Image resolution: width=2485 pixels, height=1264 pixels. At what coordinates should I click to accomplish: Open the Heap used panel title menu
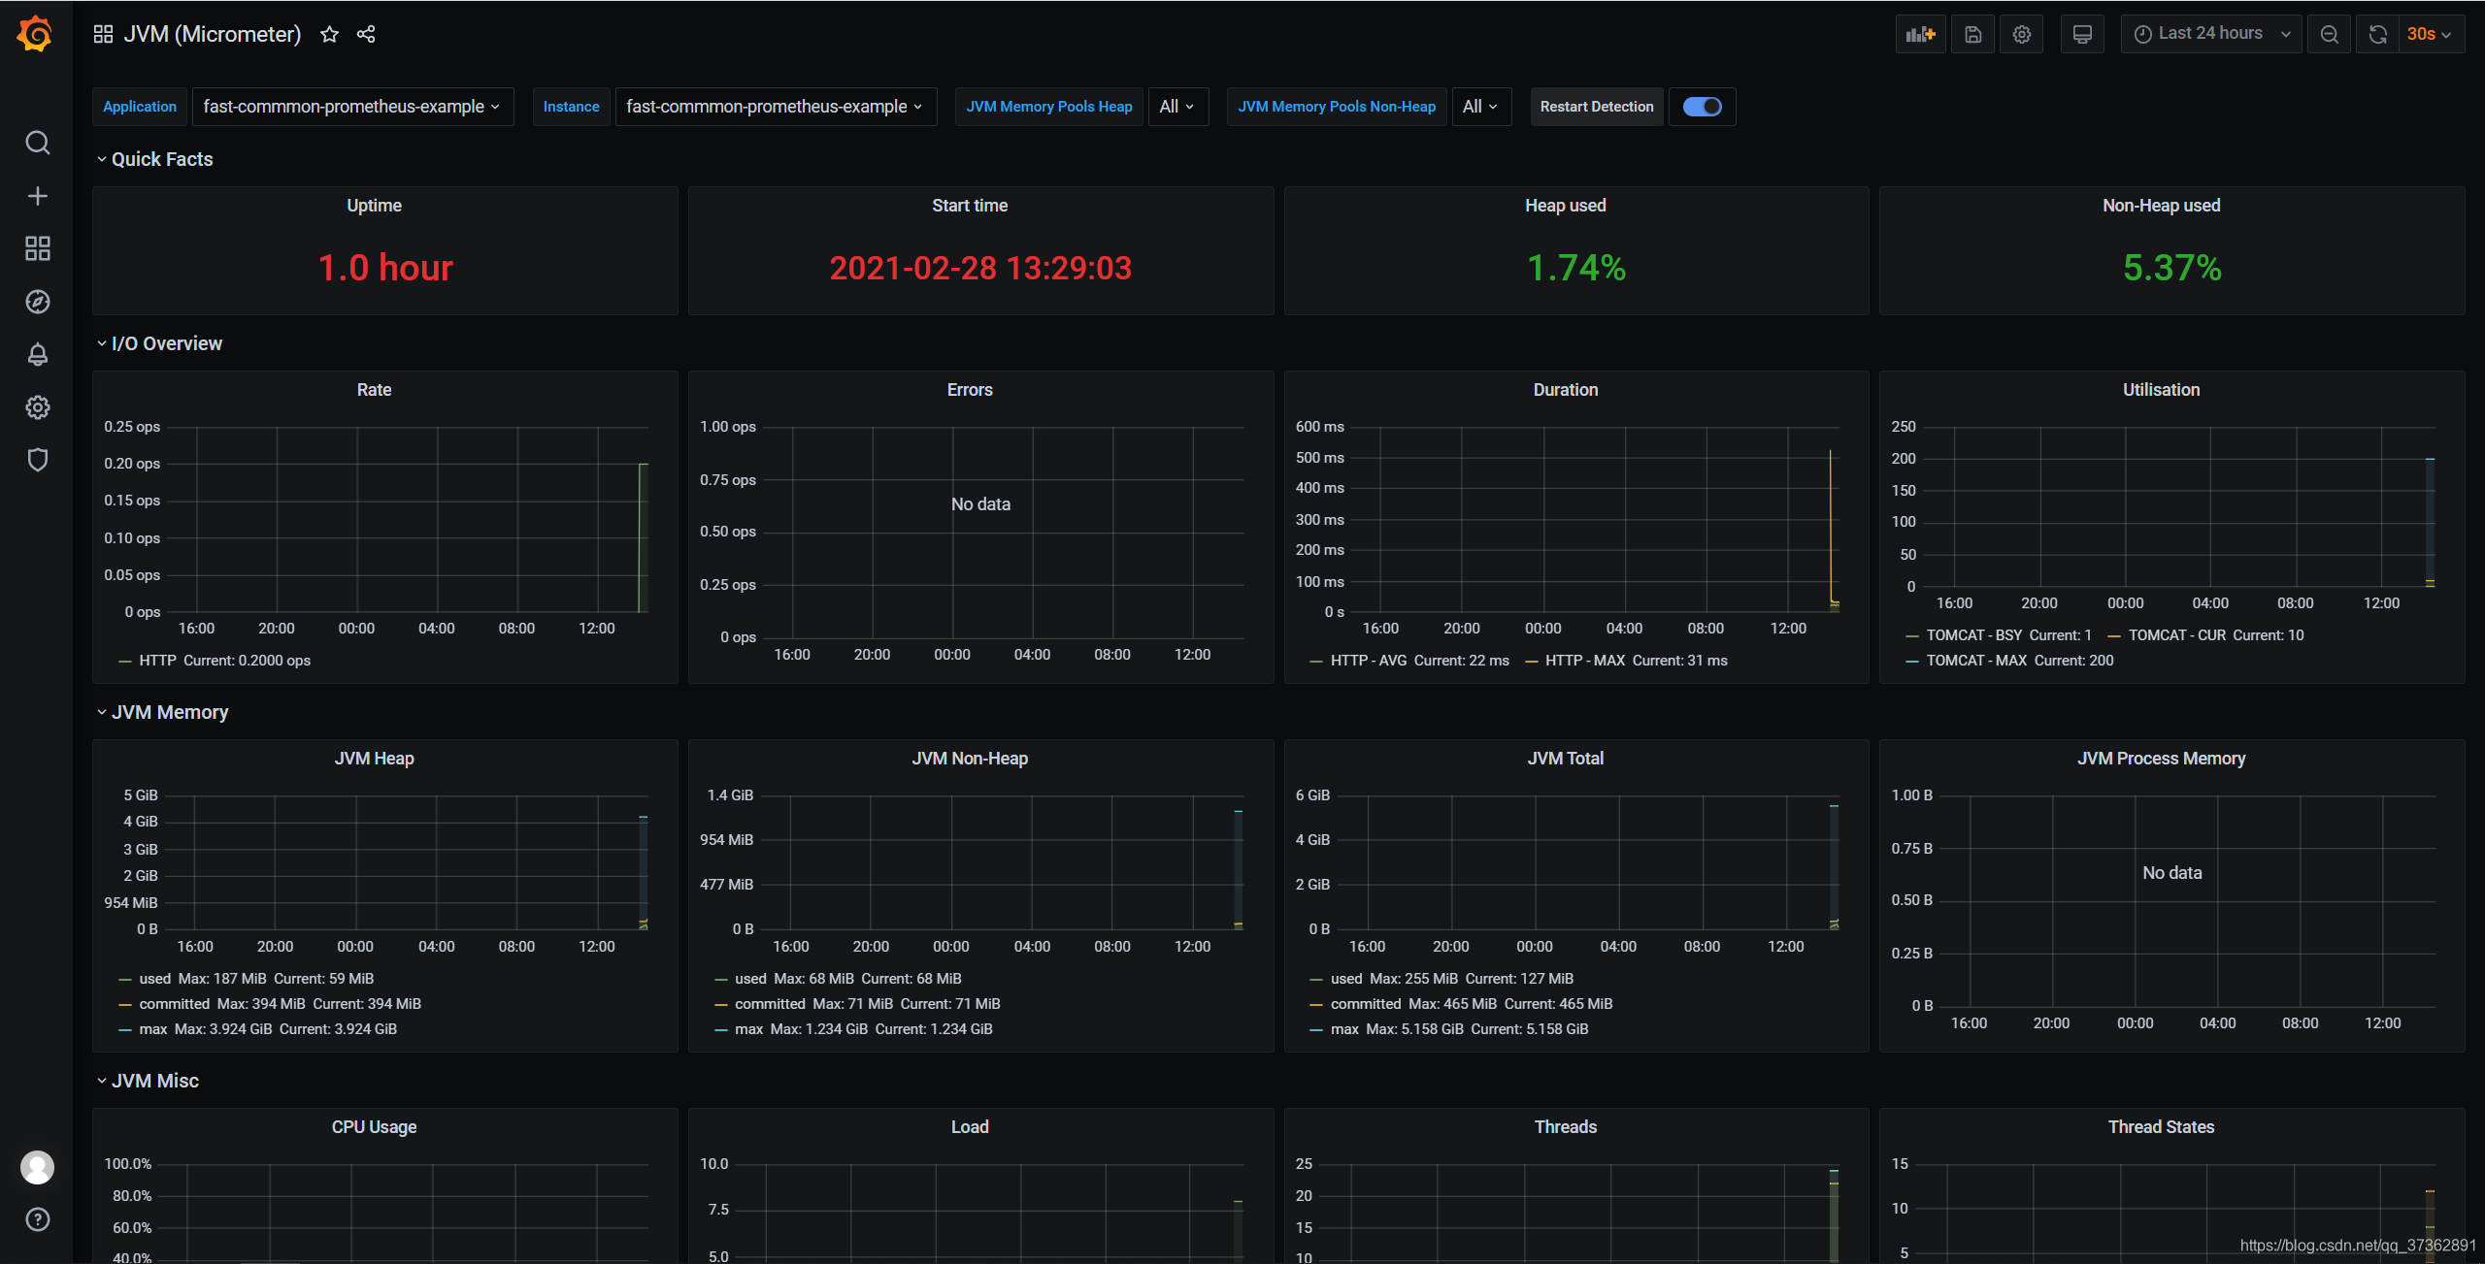1565,206
